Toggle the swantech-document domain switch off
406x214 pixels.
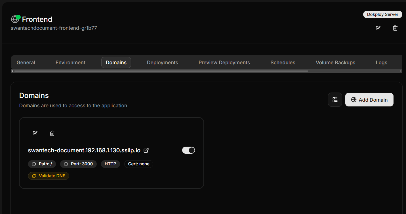click(188, 150)
